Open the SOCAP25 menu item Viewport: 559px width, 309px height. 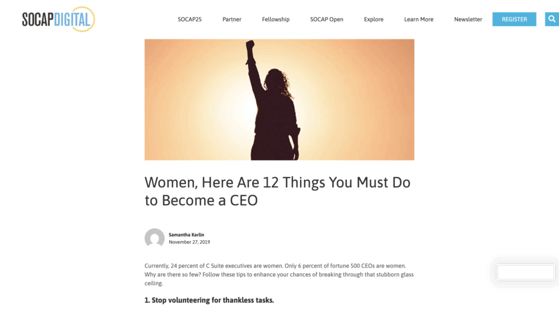[189, 19]
